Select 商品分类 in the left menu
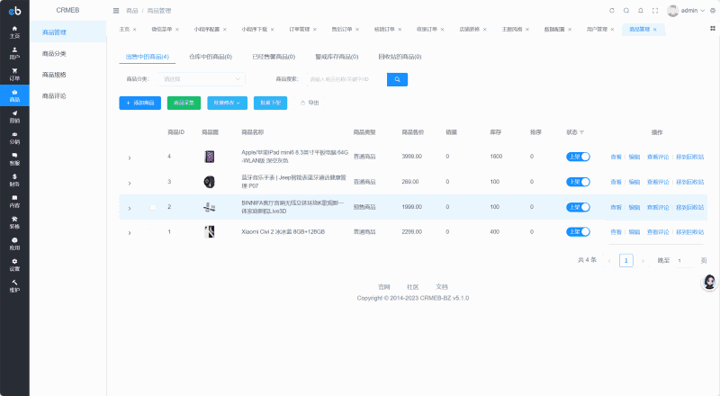 [x=54, y=54]
